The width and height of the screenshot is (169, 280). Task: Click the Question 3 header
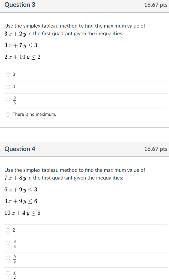pyautogui.click(x=20, y=5)
